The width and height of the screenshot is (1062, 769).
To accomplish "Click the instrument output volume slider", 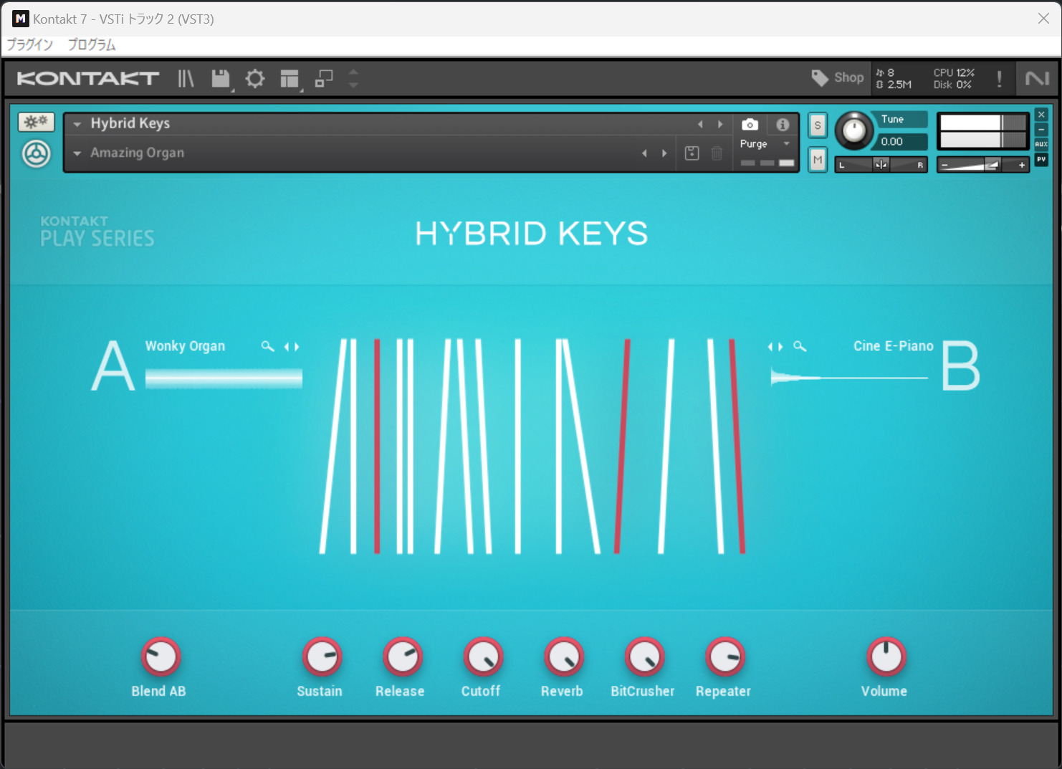I will 983,165.
